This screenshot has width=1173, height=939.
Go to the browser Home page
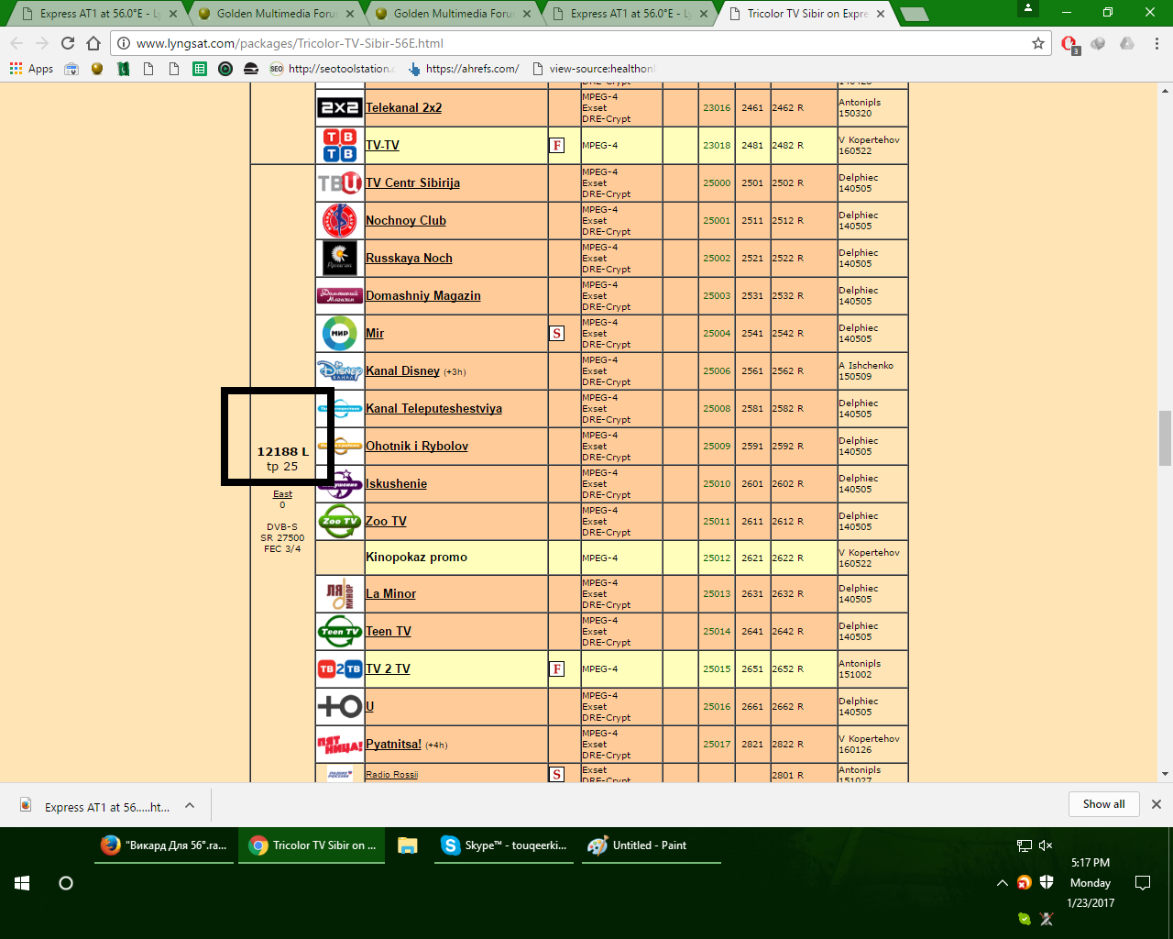pos(93,43)
